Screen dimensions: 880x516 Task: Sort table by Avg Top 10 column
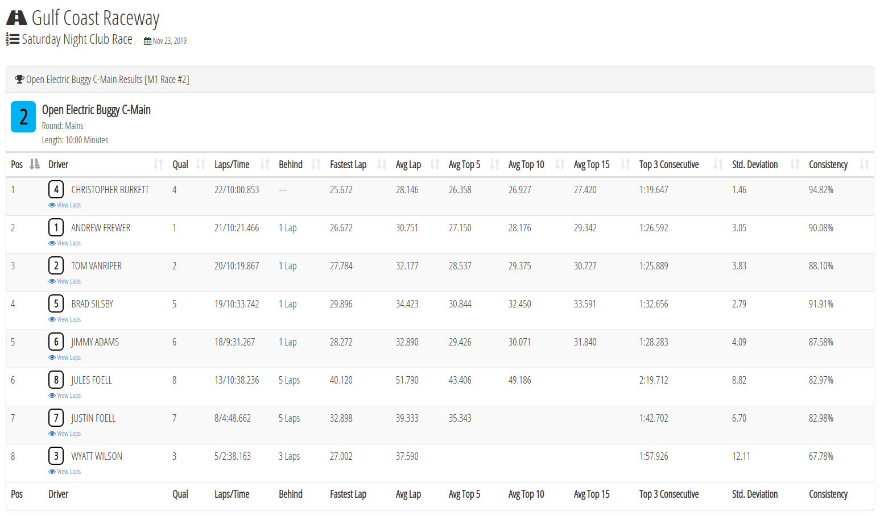[536, 164]
